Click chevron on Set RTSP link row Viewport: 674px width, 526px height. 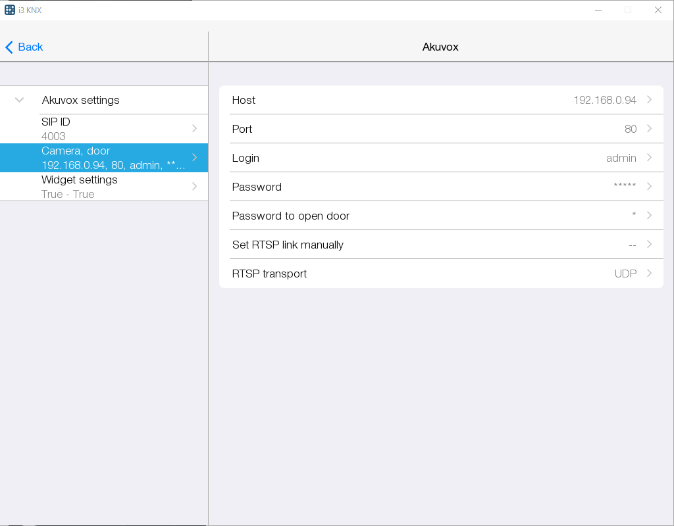point(649,245)
